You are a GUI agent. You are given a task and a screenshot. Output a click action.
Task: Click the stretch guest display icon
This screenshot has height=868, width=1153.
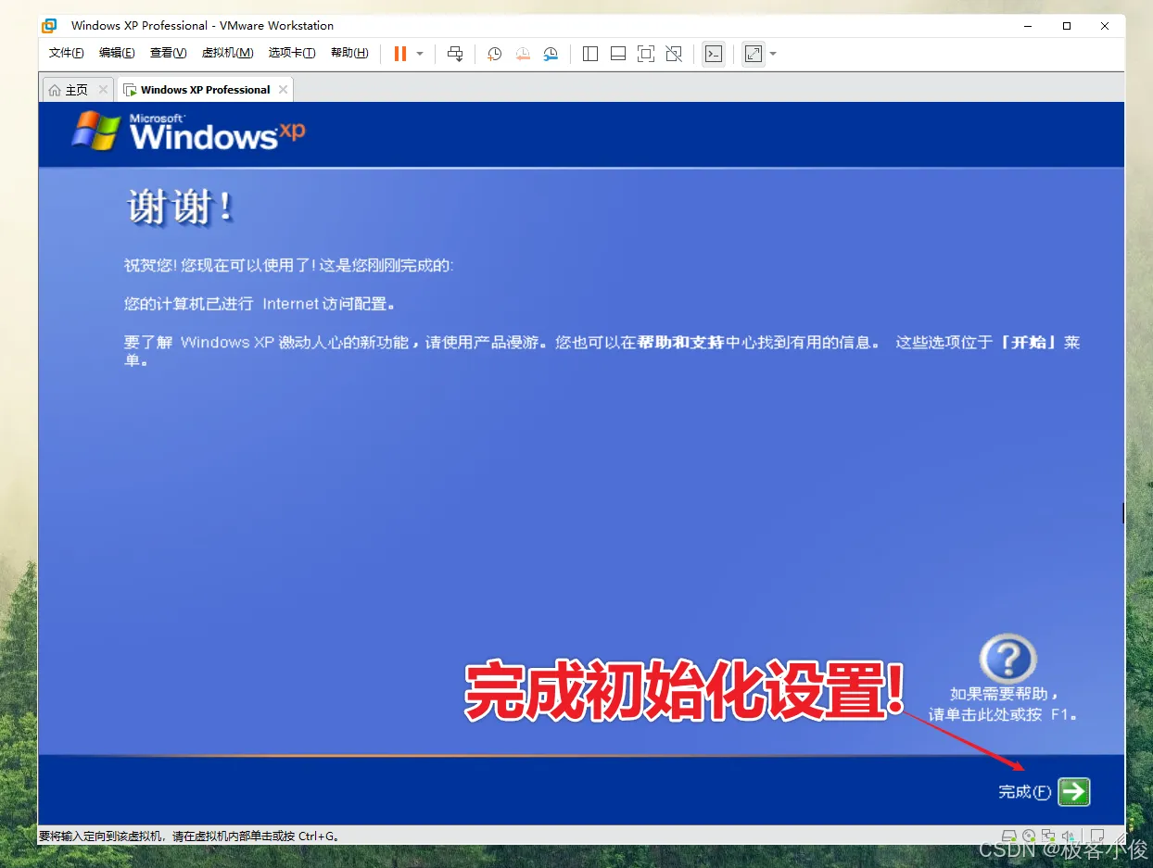pos(754,54)
